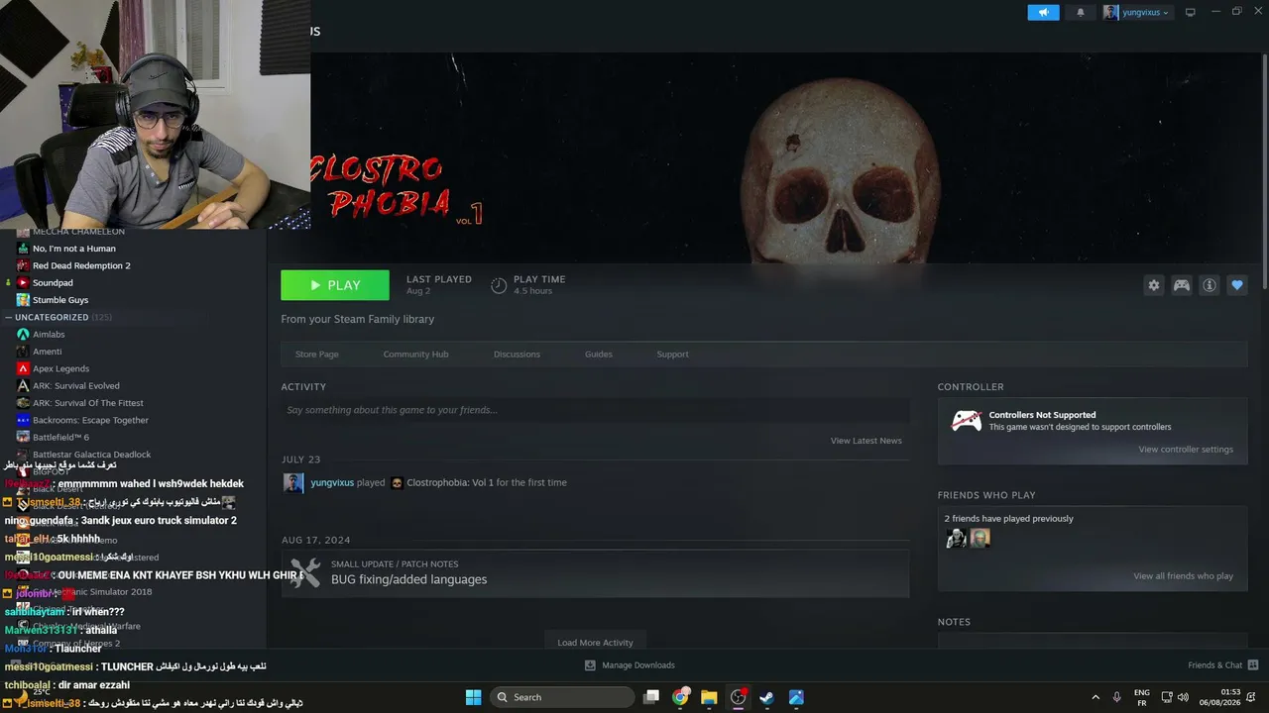Open the notifications bell
Viewport: 1269px width, 713px height.
pos(1081,12)
